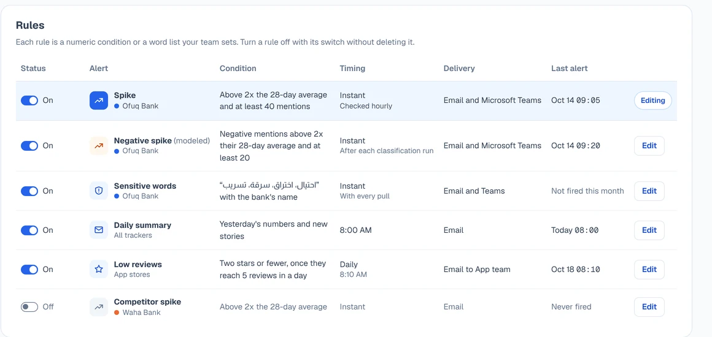
Task: Click the Timing column header
Action: pos(352,69)
